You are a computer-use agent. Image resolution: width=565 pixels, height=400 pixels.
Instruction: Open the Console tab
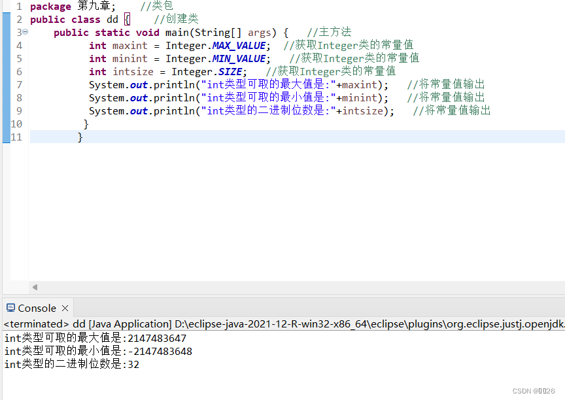37,308
